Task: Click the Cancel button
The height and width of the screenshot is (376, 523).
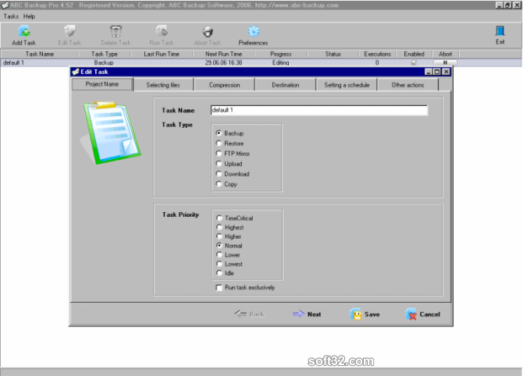Action: click(423, 314)
